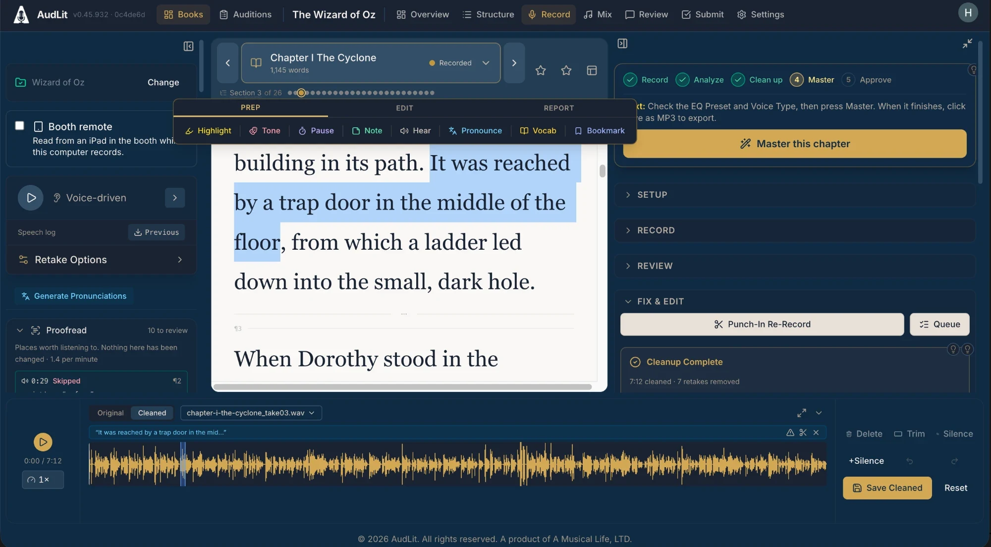
Task: Expand the waveform editor to fullscreen
Action: point(802,413)
